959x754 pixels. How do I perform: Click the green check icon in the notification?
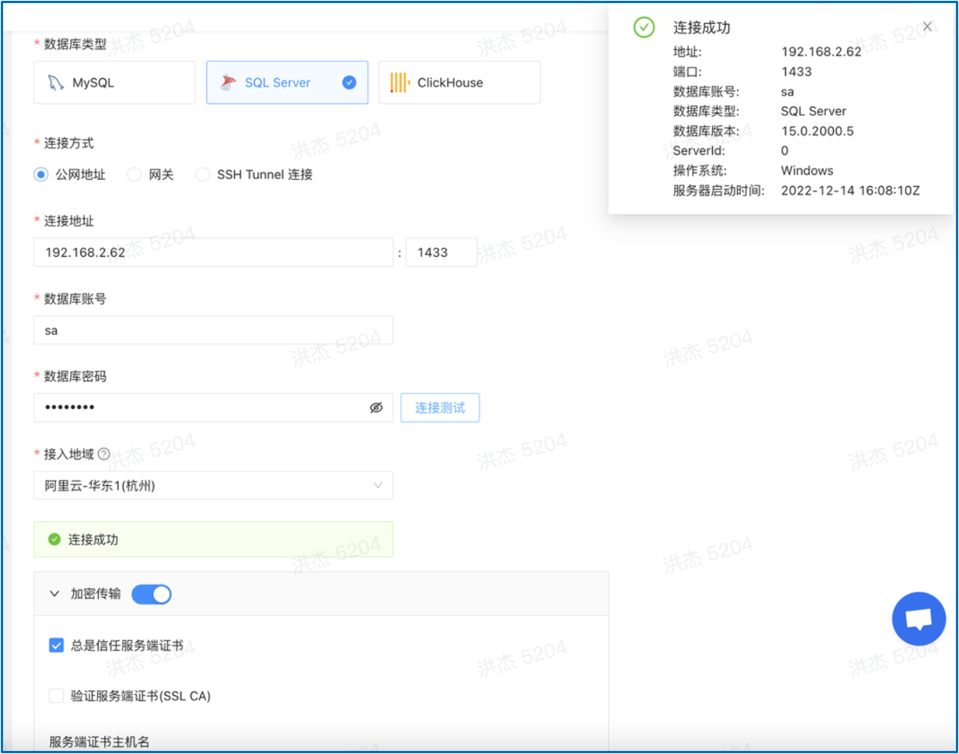coord(644,27)
